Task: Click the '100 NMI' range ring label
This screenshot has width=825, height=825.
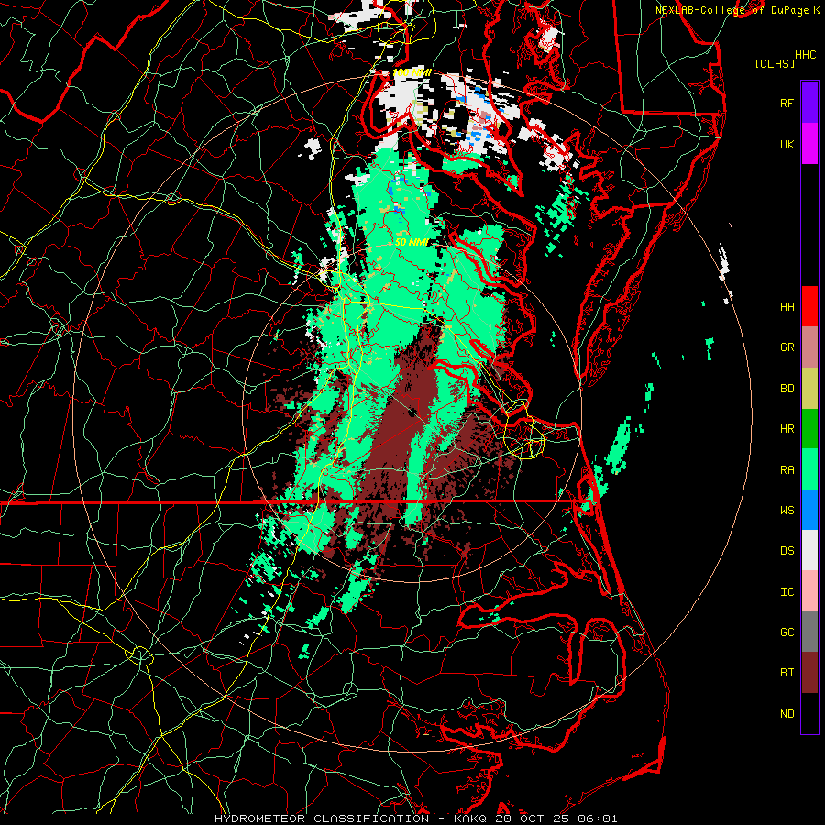Action: pyautogui.click(x=412, y=72)
